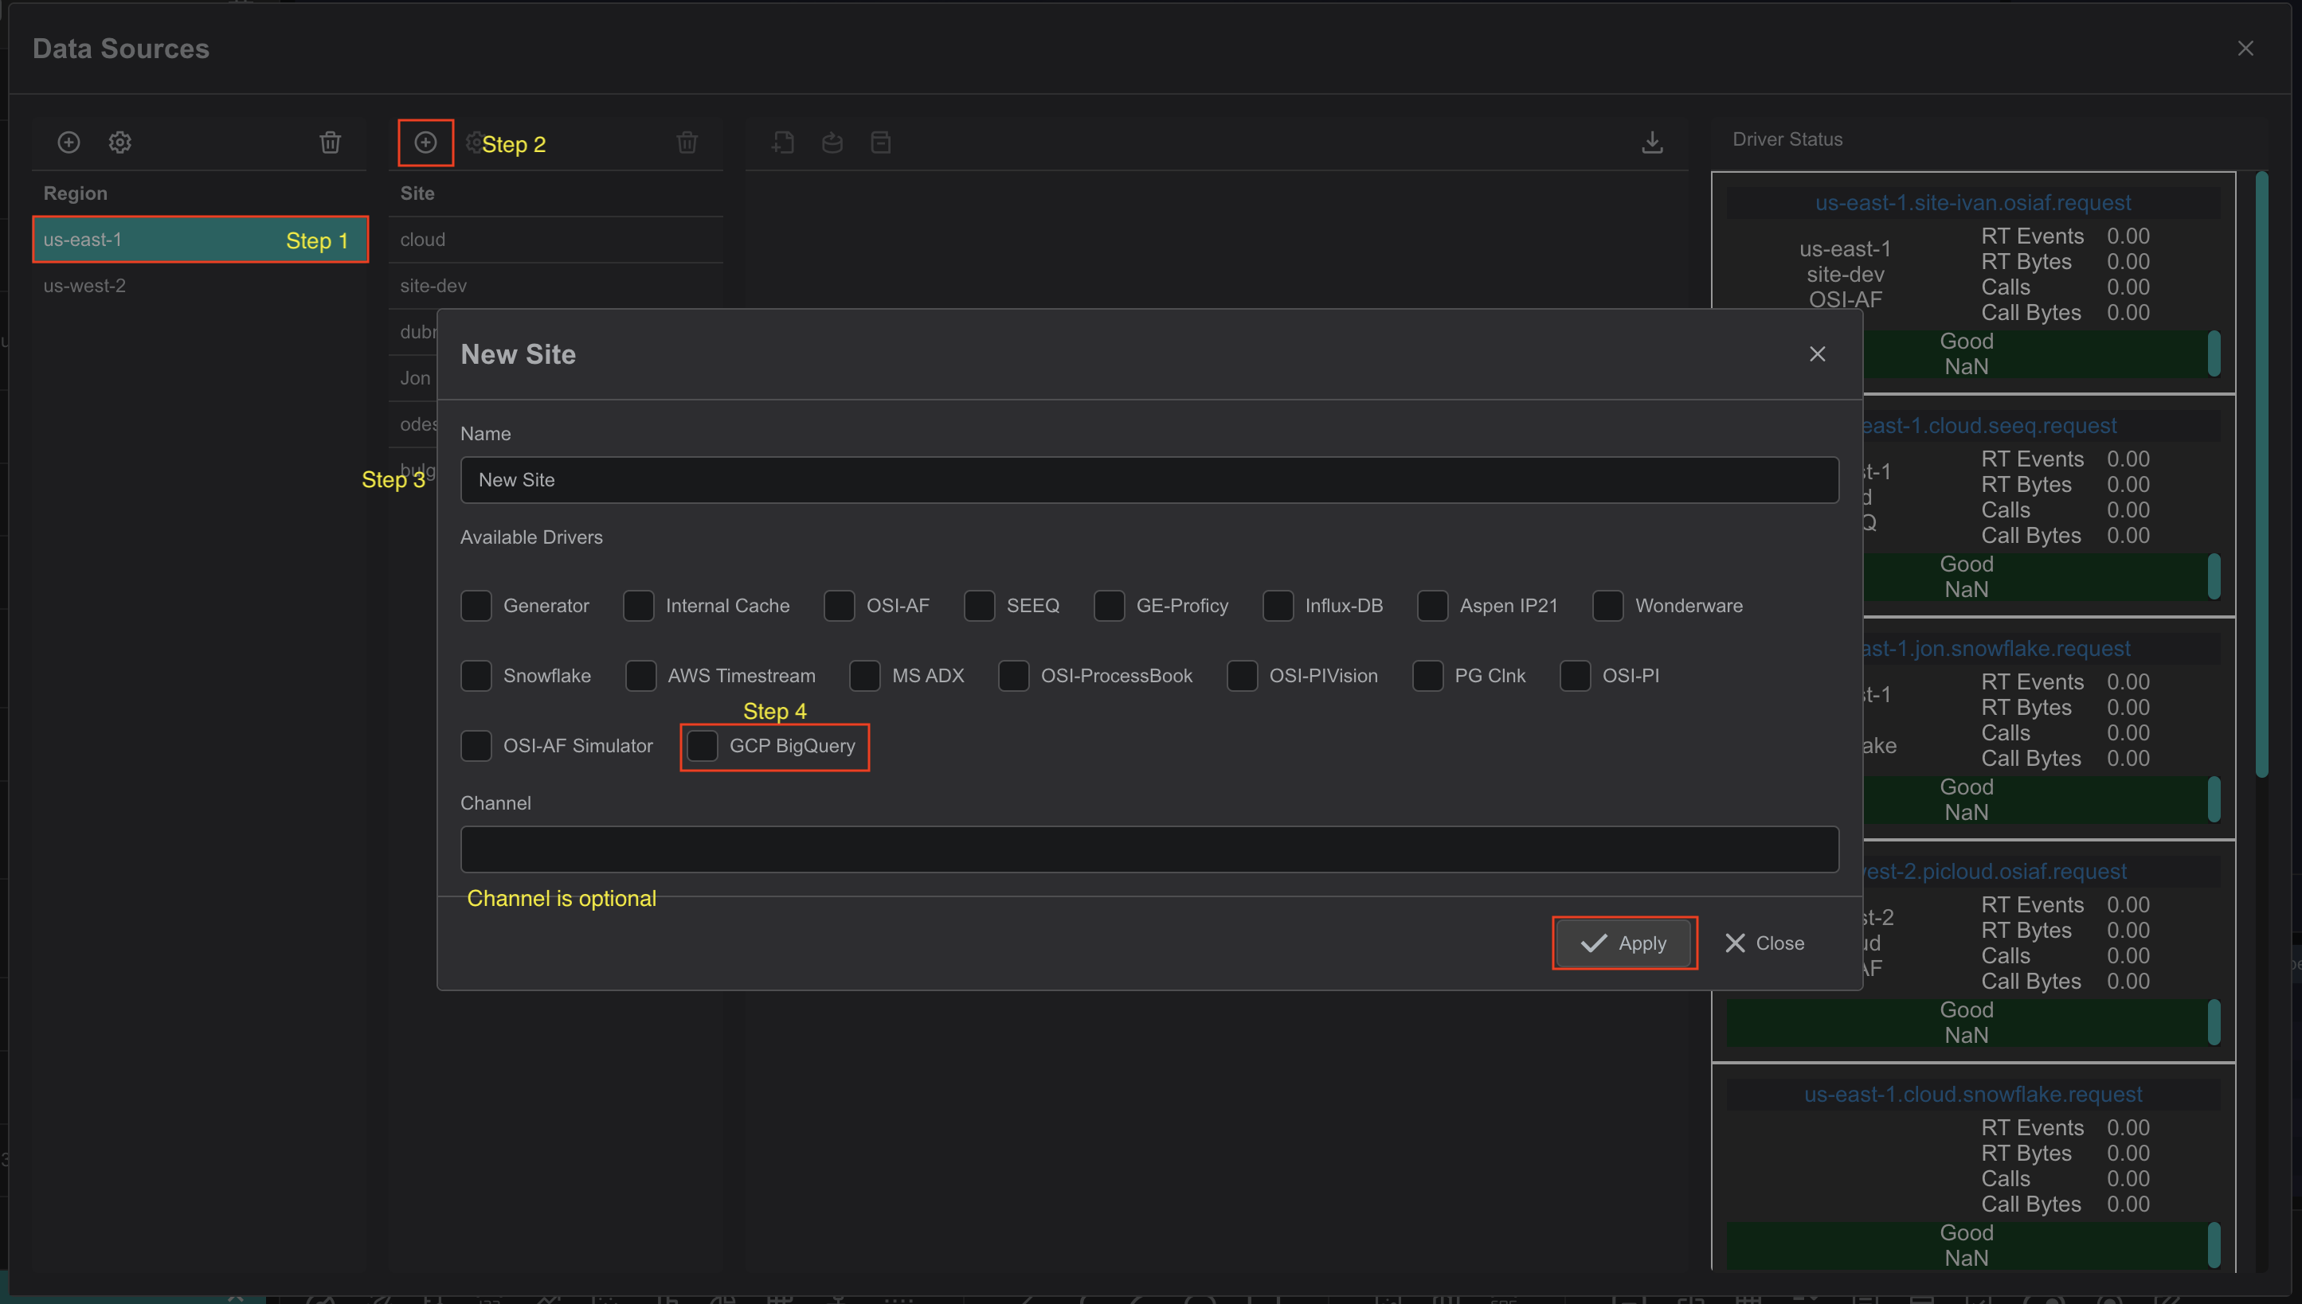
Task: Open us-east-1.site-ivan.osiaf.request driver link
Action: 1972,203
